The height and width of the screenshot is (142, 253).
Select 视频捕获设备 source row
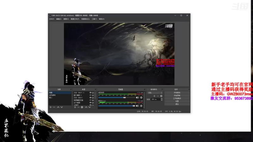[81, 100]
